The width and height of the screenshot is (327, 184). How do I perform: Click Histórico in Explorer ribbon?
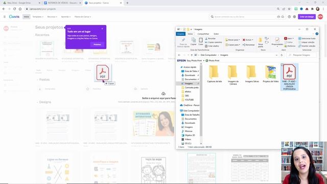click(x=290, y=46)
